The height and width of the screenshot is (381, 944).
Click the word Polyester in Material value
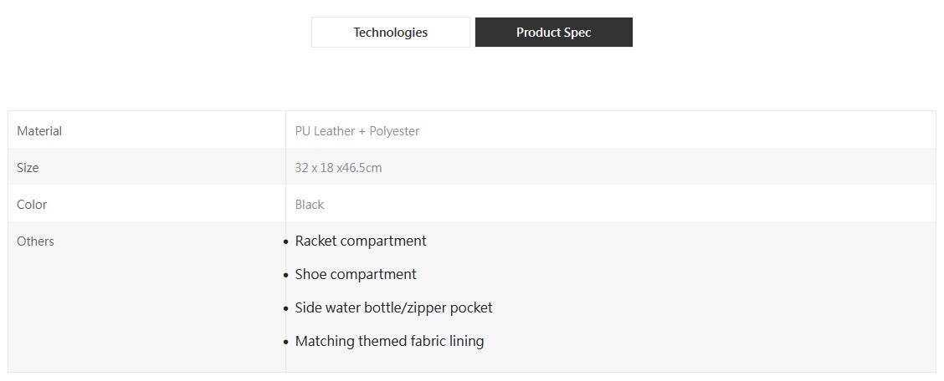point(394,131)
